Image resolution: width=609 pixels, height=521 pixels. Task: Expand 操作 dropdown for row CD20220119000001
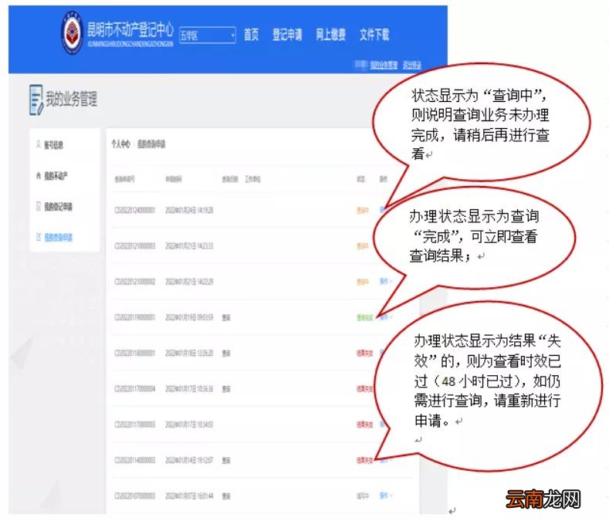[386, 317]
